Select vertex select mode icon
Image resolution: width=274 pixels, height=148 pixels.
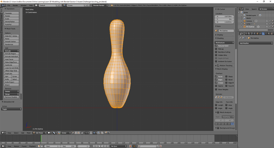pyautogui.click(x=73, y=133)
